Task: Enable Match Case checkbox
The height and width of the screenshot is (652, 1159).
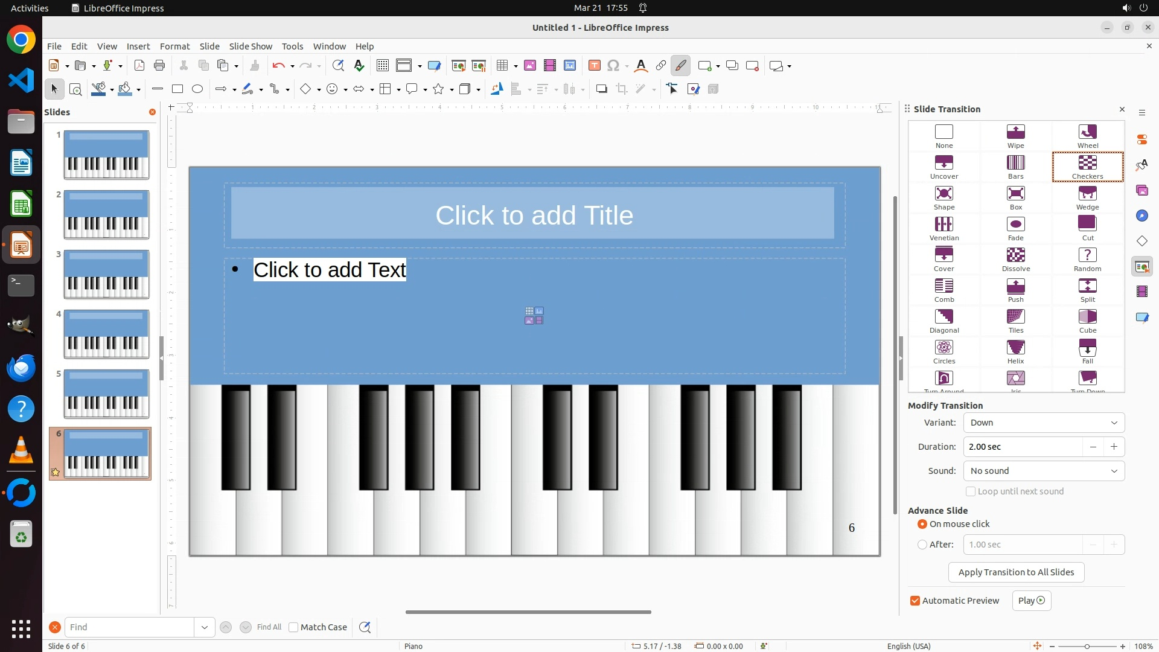Action: (294, 627)
